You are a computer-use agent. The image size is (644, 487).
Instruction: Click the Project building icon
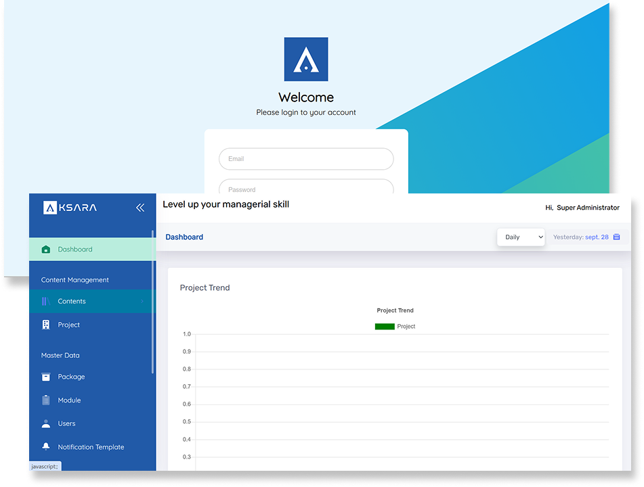(x=46, y=325)
